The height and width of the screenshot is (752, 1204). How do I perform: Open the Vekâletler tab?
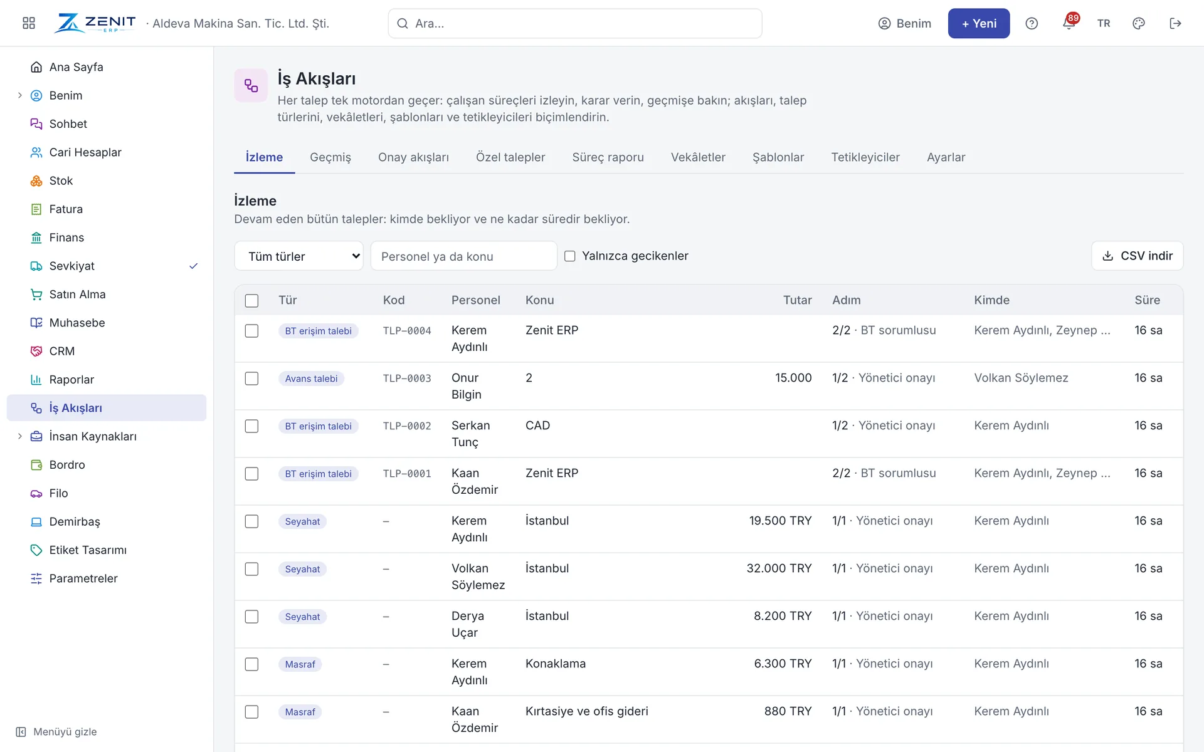pyautogui.click(x=698, y=157)
